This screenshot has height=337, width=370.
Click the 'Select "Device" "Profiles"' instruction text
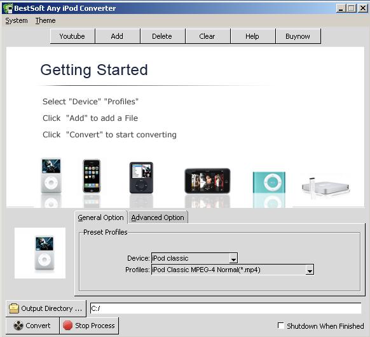tap(90, 102)
